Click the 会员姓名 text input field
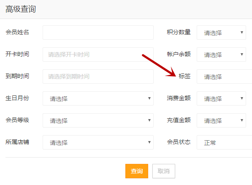252x185 pixels. [98, 33]
